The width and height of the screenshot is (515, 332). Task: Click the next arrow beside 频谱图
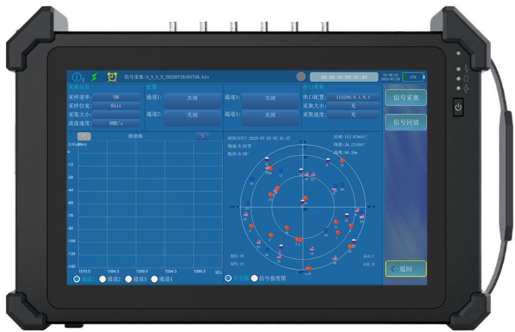(202, 136)
